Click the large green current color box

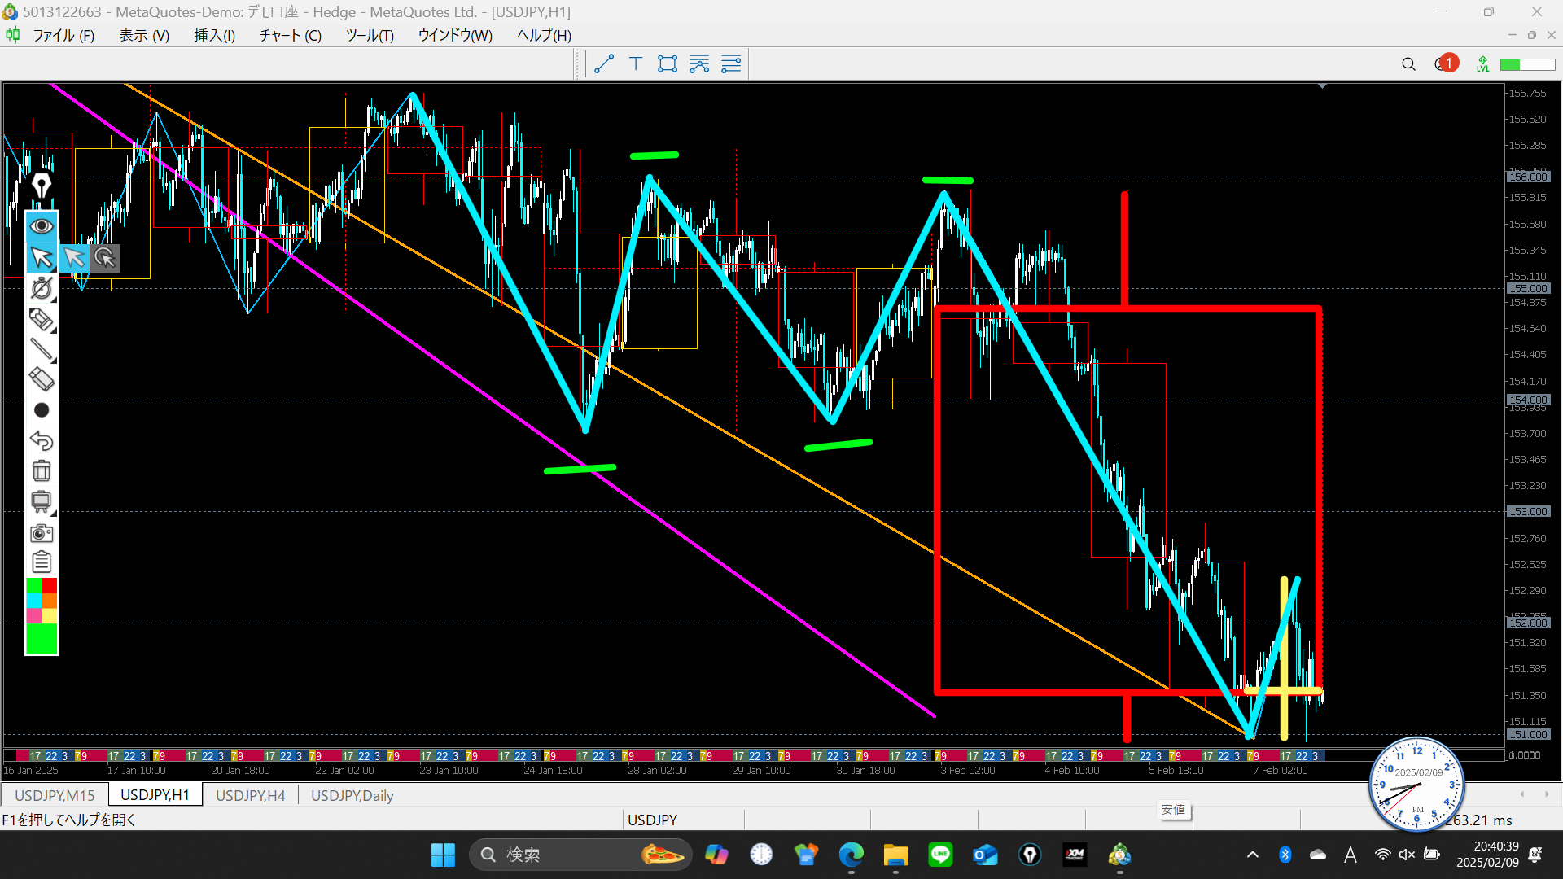[x=42, y=639]
